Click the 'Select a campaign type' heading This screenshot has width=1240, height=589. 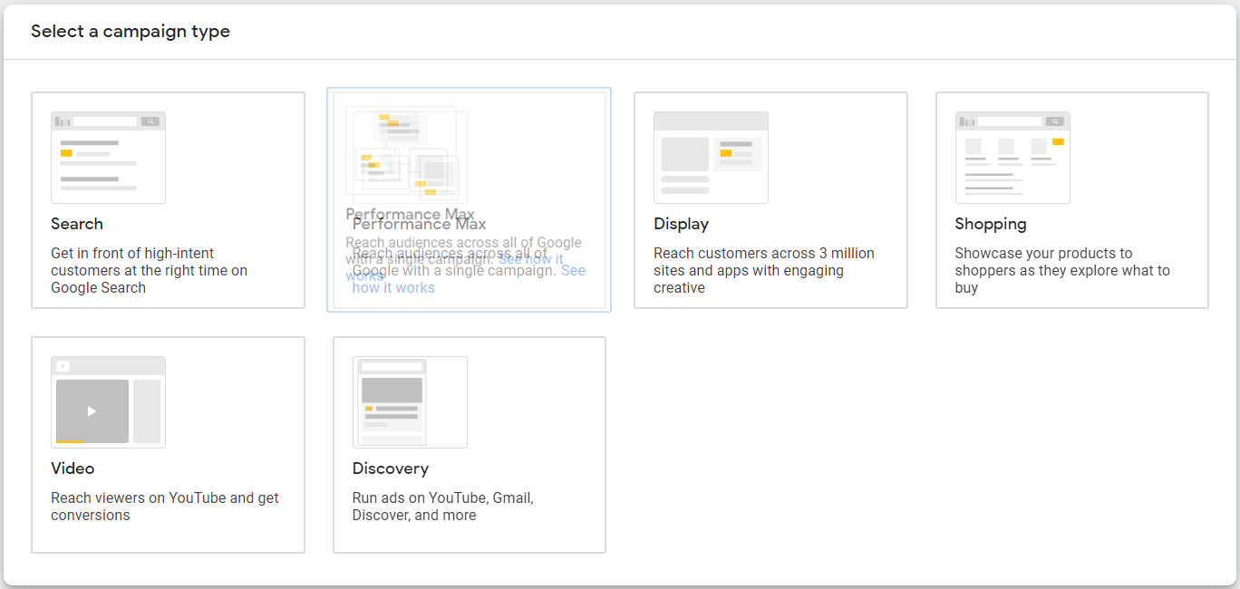131,32
